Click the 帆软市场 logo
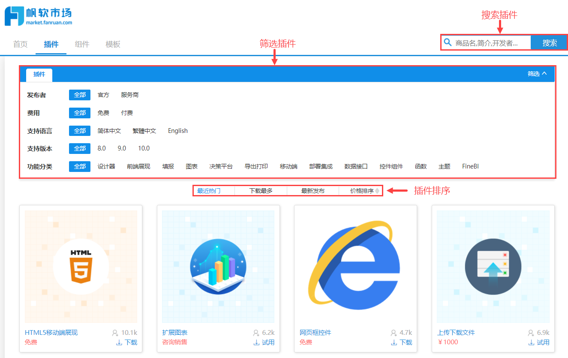 [x=39, y=16]
